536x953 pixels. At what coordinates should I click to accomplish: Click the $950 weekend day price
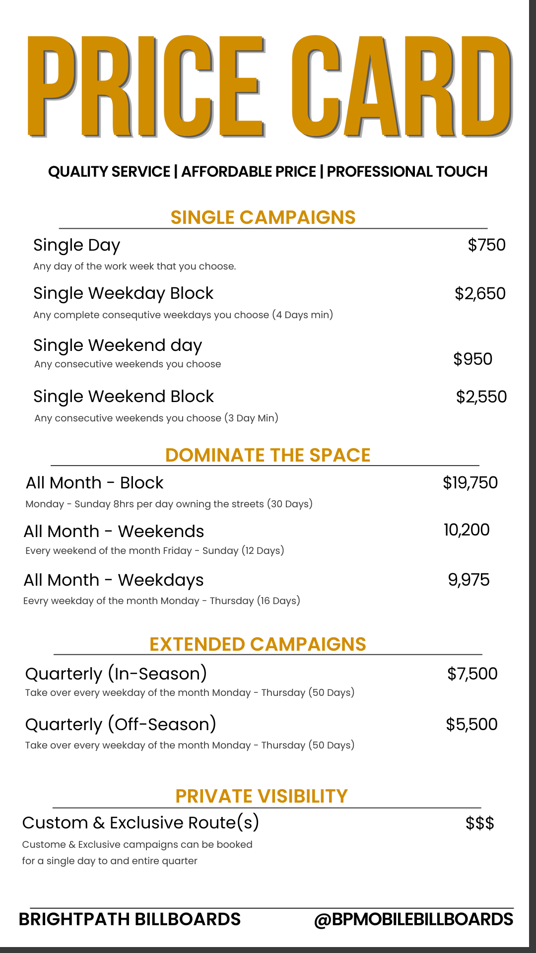[x=472, y=359]
